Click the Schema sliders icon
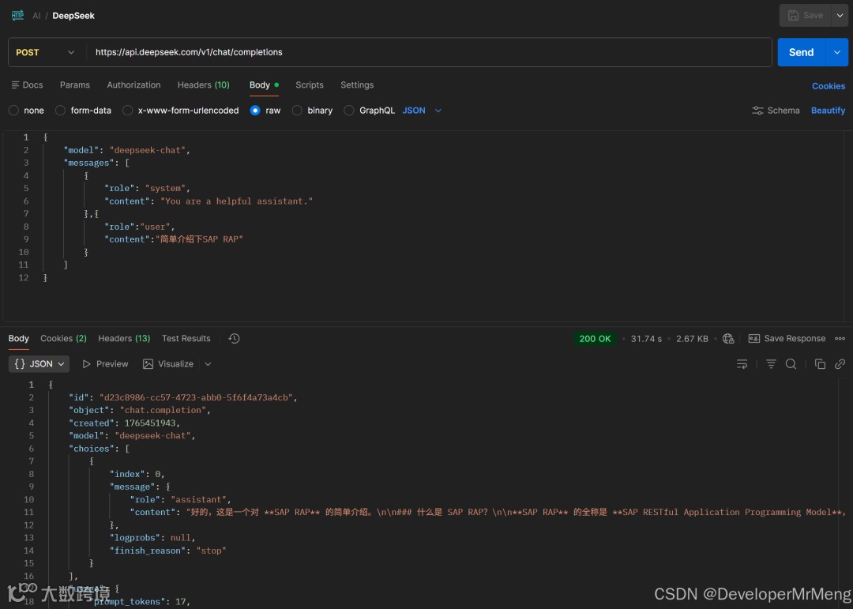Viewport: 853px width, 609px height. [757, 111]
